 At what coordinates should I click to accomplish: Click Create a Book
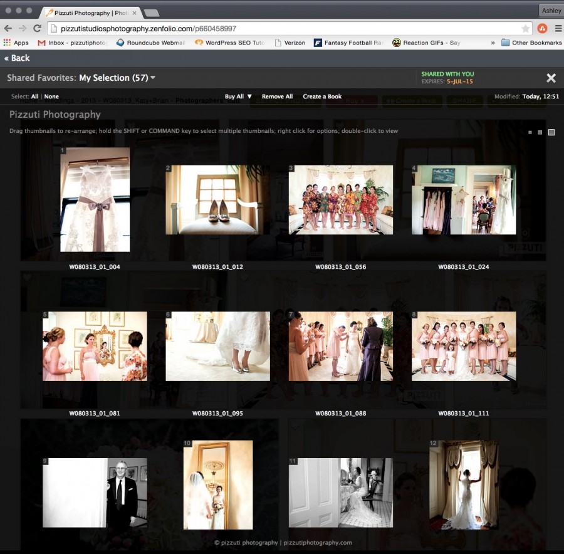pos(322,97)
